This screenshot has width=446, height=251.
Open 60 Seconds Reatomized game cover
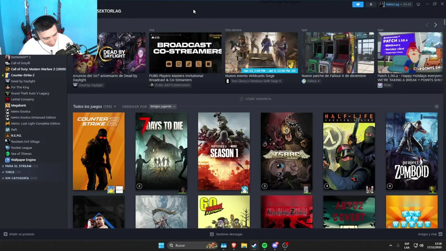coord(224,212)
